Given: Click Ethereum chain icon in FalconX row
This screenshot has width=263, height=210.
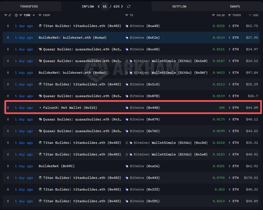Looking at the screenshot, I should click(x=8, y=108).
